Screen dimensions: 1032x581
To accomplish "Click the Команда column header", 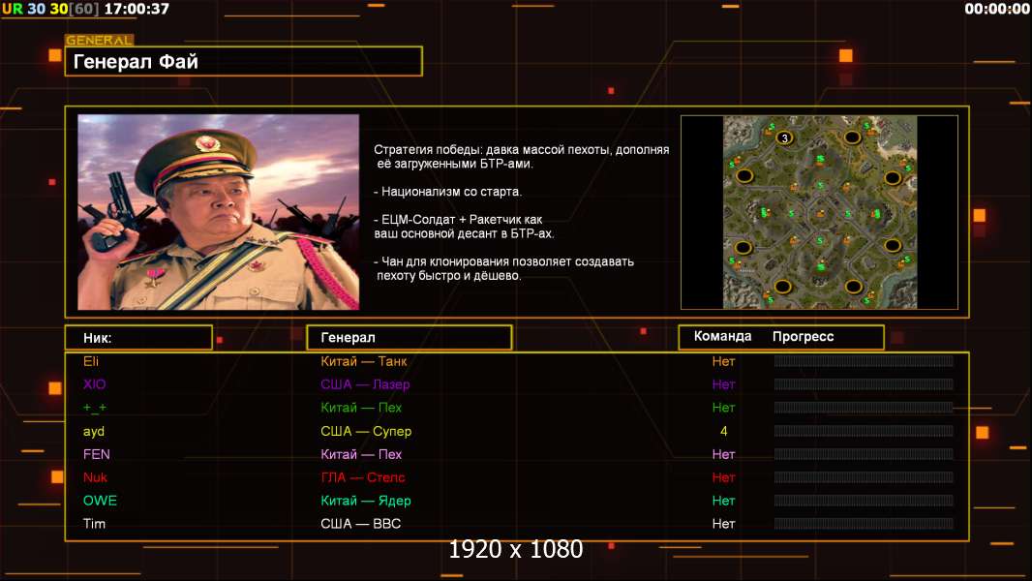I will click(722, 337).
